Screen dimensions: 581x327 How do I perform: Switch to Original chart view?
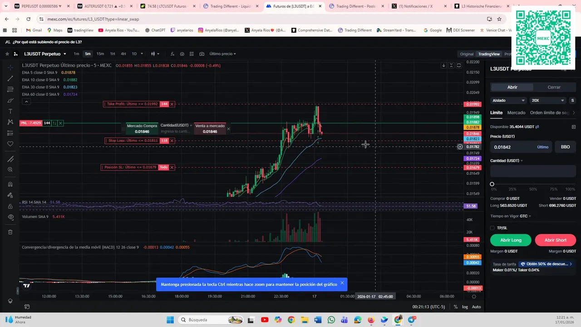coord(467,54)
